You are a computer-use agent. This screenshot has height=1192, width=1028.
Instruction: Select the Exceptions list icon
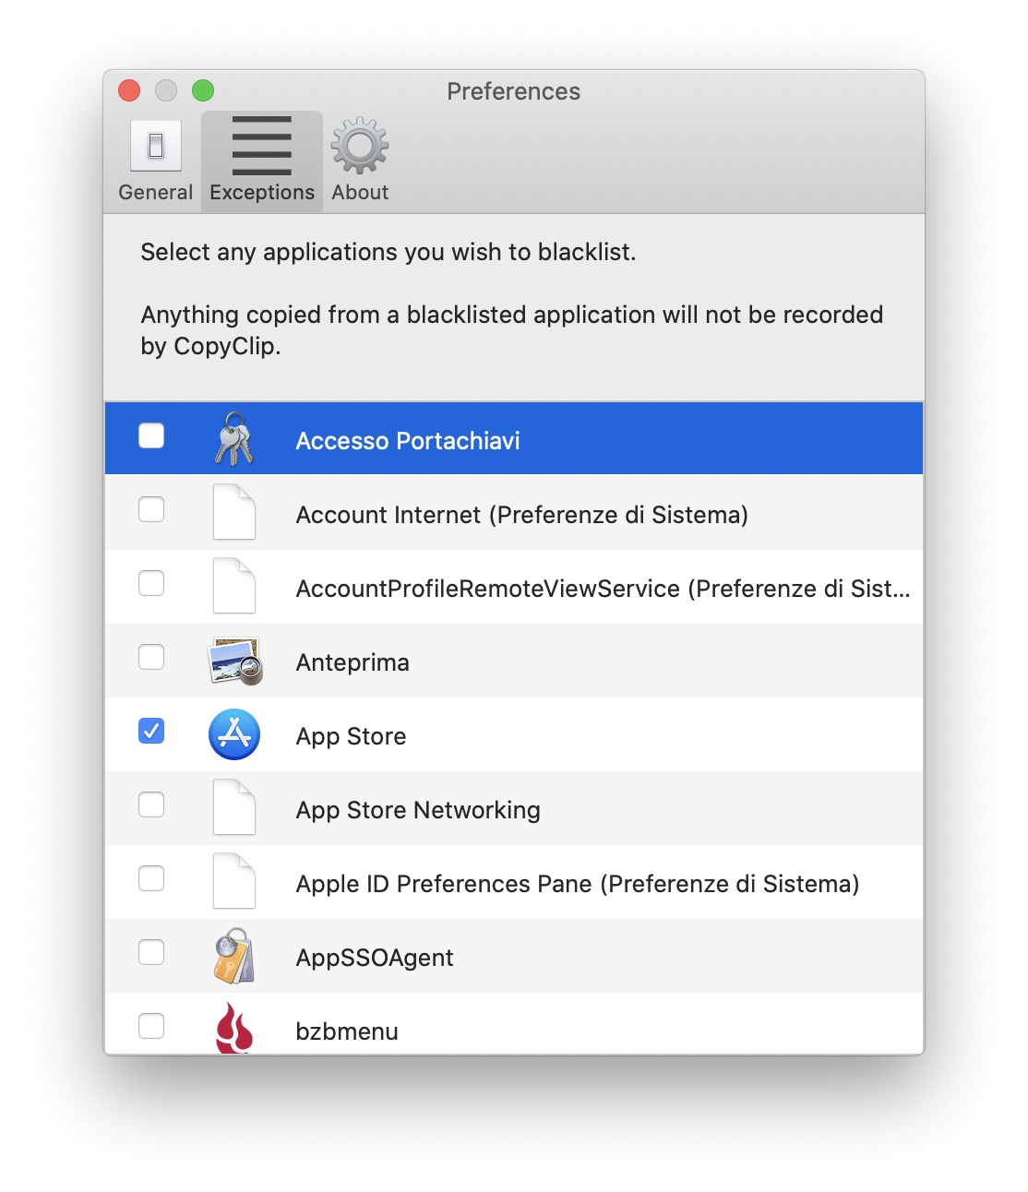[262, 146]
